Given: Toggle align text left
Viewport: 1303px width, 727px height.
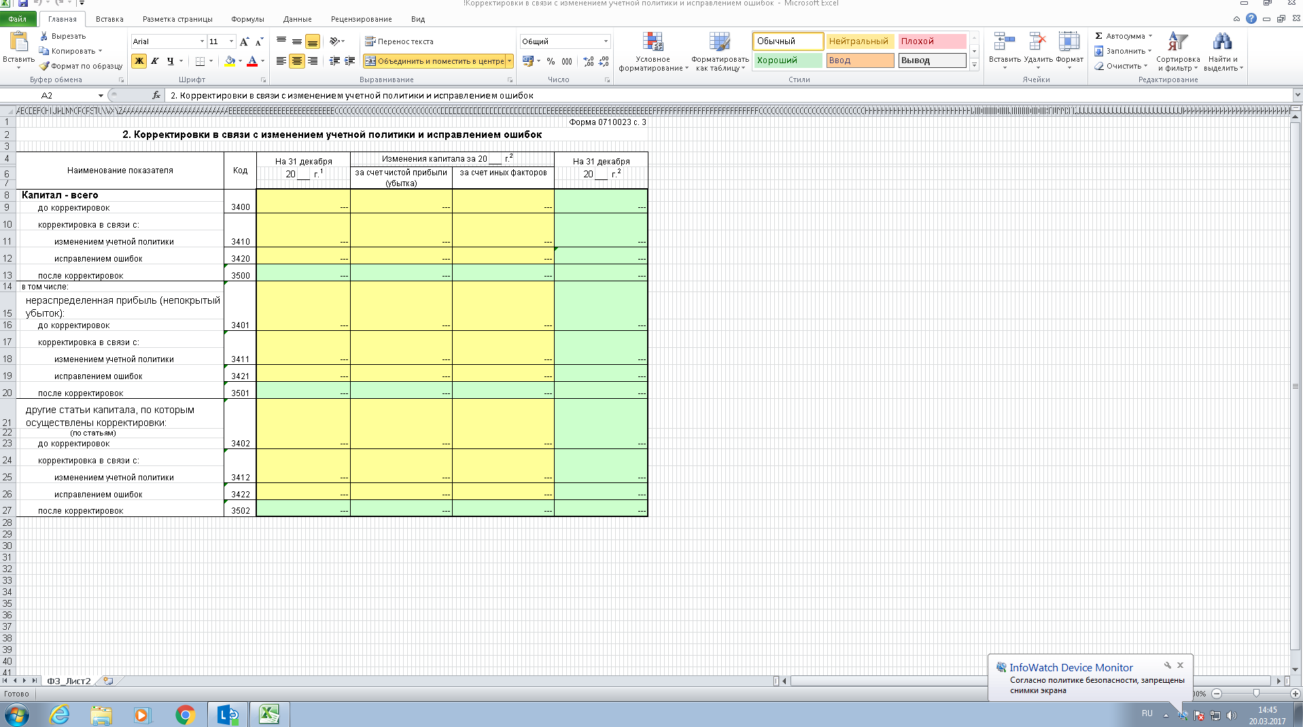Looking at the screenshot, I should point(281,61).
